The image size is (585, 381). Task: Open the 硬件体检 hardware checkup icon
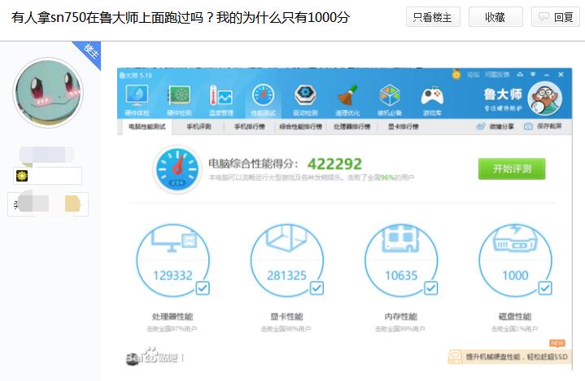coord(137,94)
